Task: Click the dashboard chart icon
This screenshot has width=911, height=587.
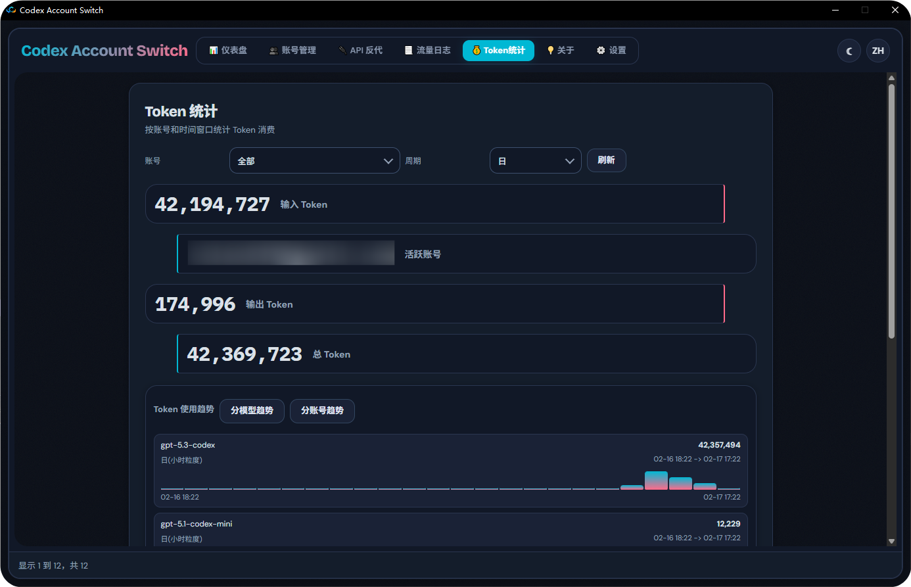Action: [x=214, y=51]
